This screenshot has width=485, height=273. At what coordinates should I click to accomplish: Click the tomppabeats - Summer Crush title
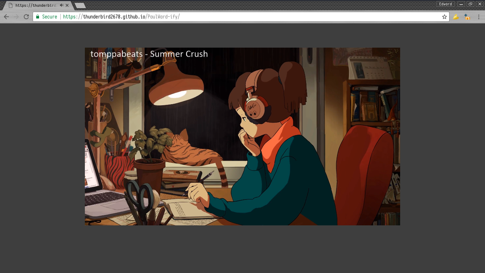pyautogui.click(x=149, y=54)
